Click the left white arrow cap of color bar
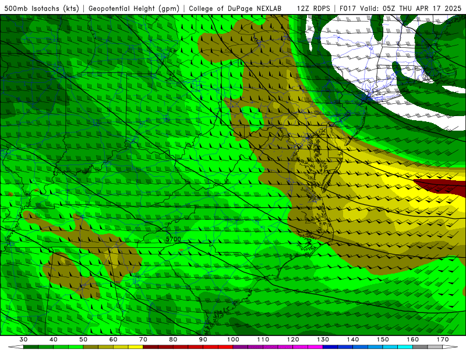466x350 pixels. (16, 346)
